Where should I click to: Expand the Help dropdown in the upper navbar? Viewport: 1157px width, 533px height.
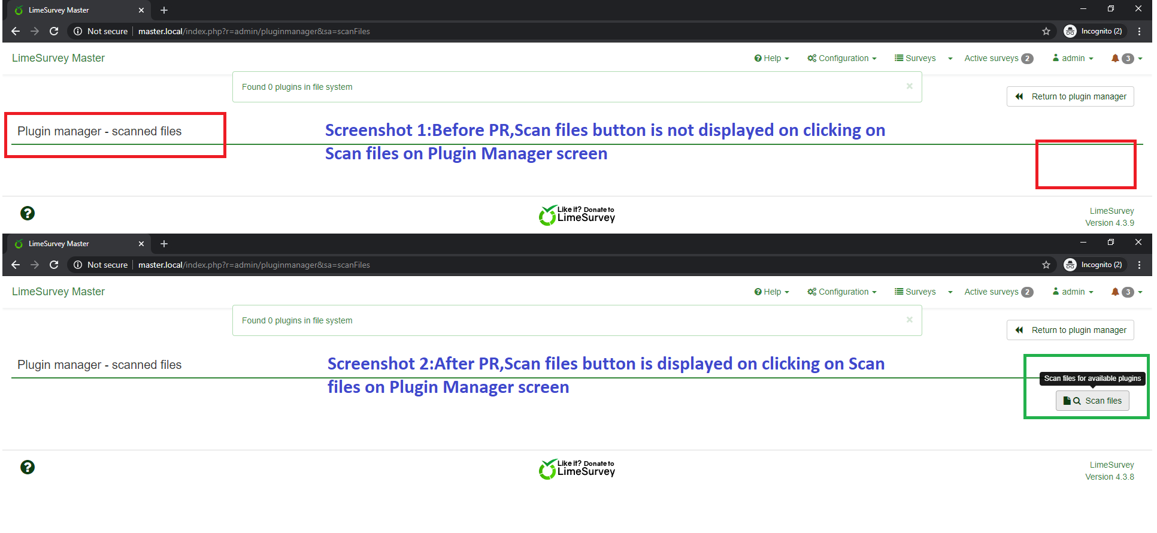pyautogui.click(x=771, y=58)
